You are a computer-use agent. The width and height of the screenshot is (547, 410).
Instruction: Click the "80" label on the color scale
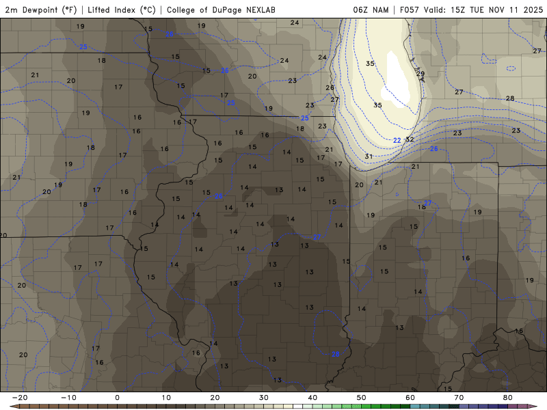[508, 398]
